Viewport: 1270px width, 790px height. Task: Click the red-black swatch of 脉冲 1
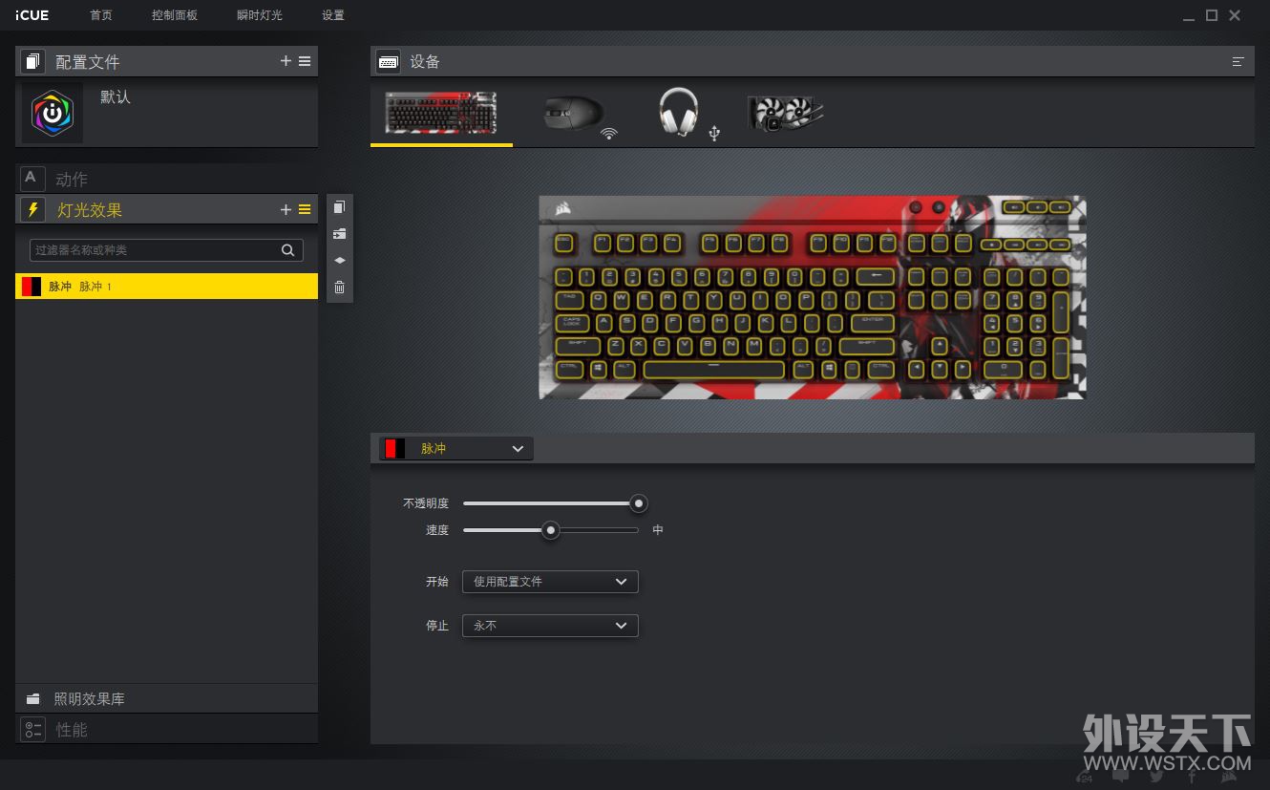(x=32, y=287)
